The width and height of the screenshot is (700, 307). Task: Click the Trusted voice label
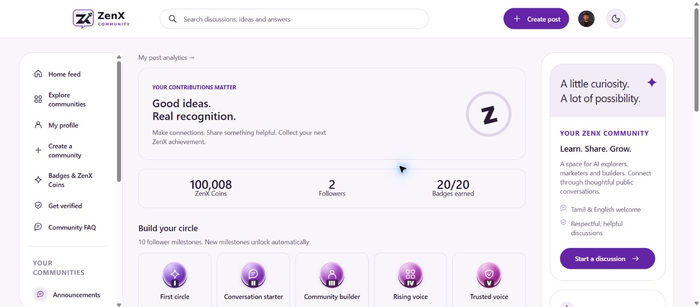(489, 297)
